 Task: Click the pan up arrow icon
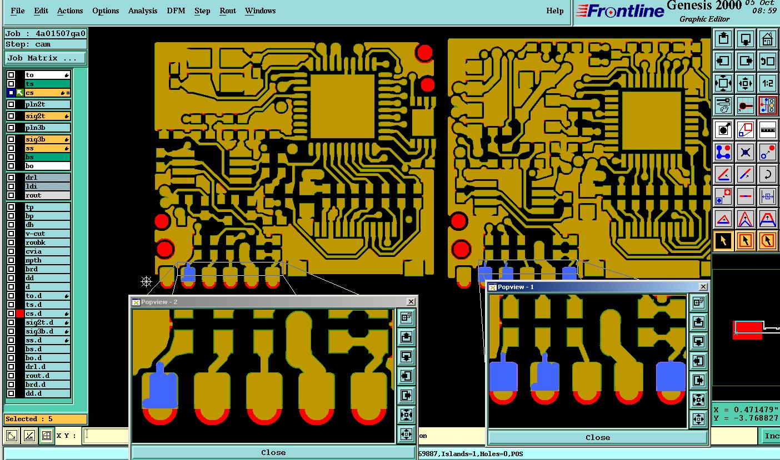(723, 39)
